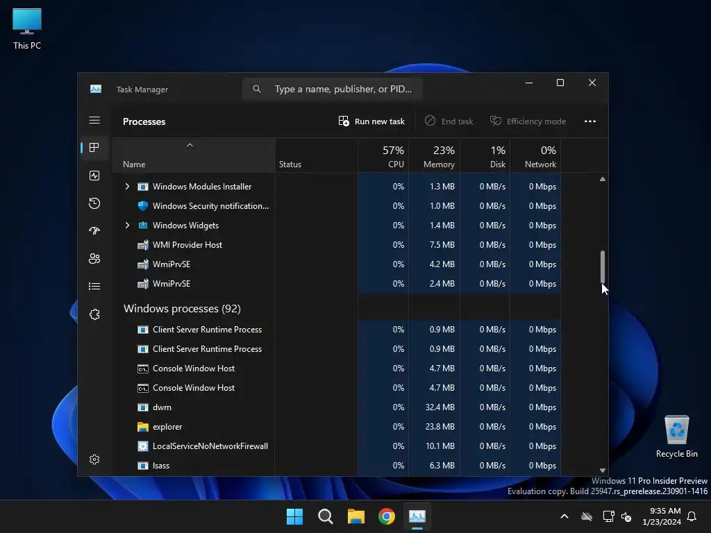The image size is (711, 533).
Task: Click the muted volume tray icon
Action: tap(626, 516)
